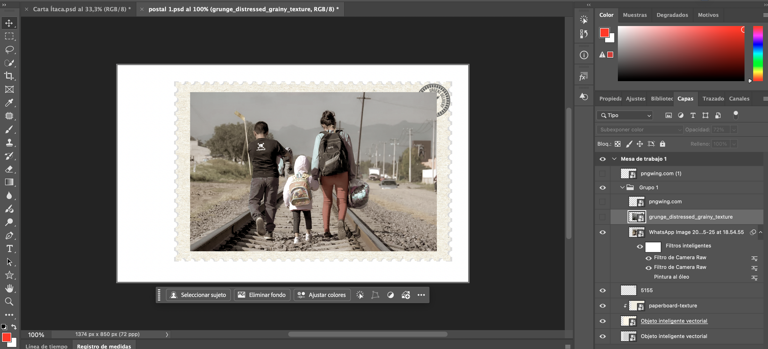Select the Path Selection arrow tool

(9, 262)
